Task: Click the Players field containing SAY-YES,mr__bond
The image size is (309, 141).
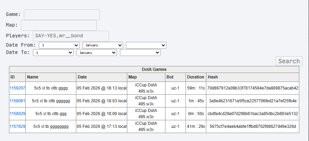Action: pyautogui.click(x=71, y=36)
